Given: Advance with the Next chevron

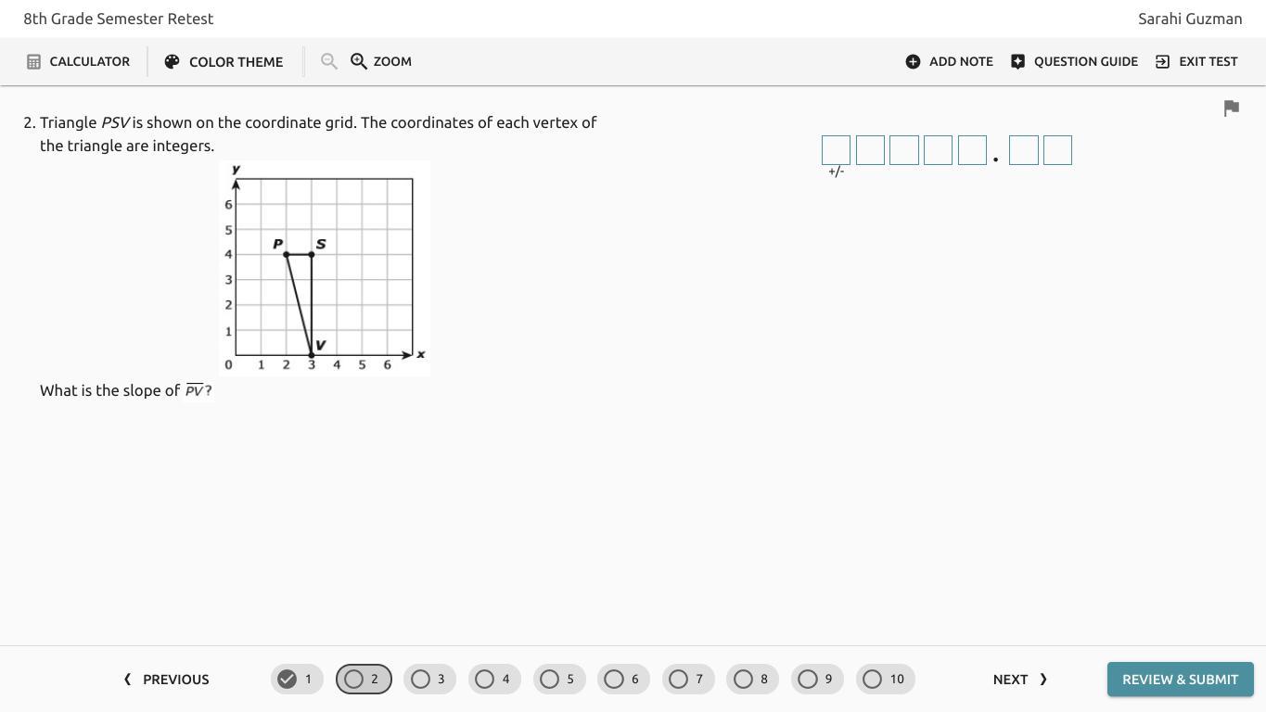Looking at the screenshot, I should pos(1020,680).
